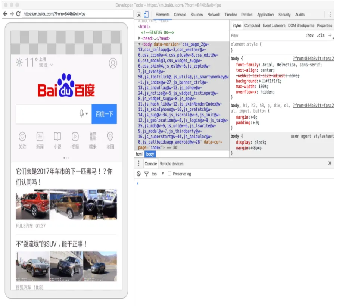
Task: Open the console filter funnel icon
Action: tap(146, 174)
